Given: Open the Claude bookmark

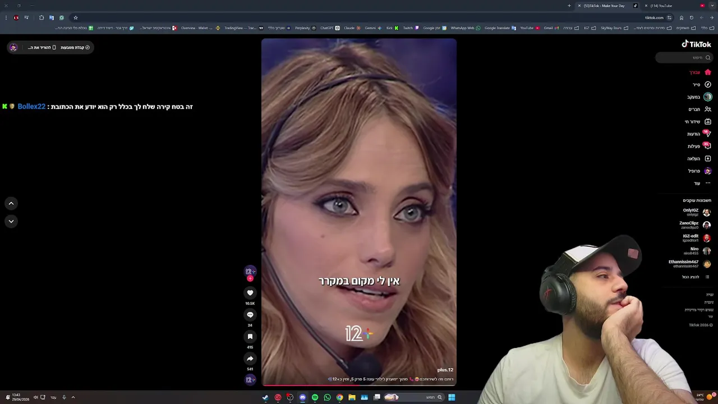Looking at the screenshot, I should [x=352, y=28].
